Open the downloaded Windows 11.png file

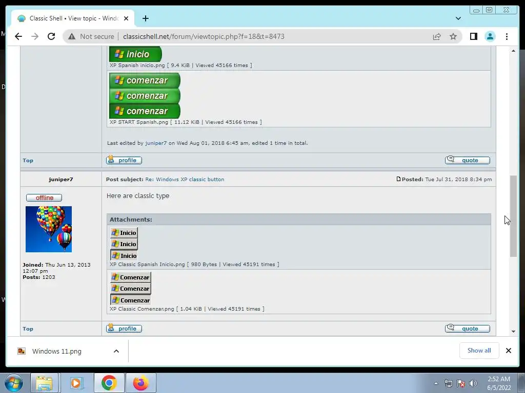56,351
